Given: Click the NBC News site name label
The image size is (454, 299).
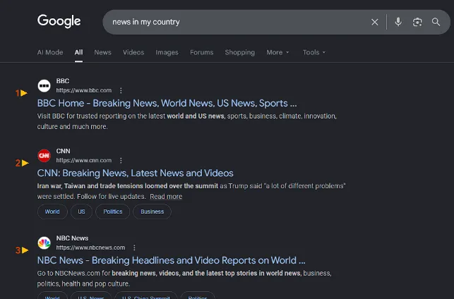Looking at the screenshot, I should pyautogui.click(x=73, y=238).
